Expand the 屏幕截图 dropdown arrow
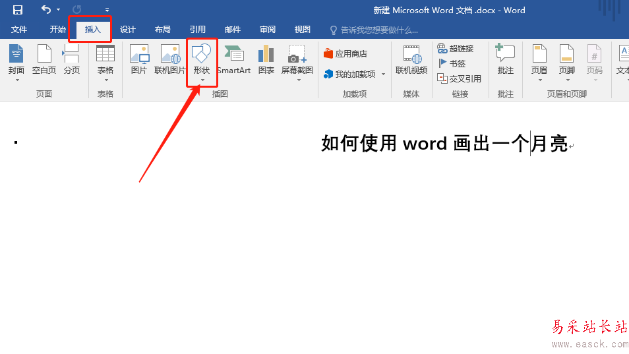 coord(299,80)
